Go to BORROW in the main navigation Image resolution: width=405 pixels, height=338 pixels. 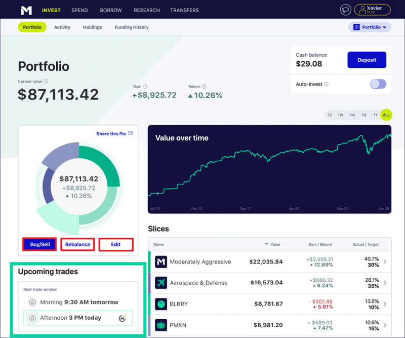click(111, 10)
